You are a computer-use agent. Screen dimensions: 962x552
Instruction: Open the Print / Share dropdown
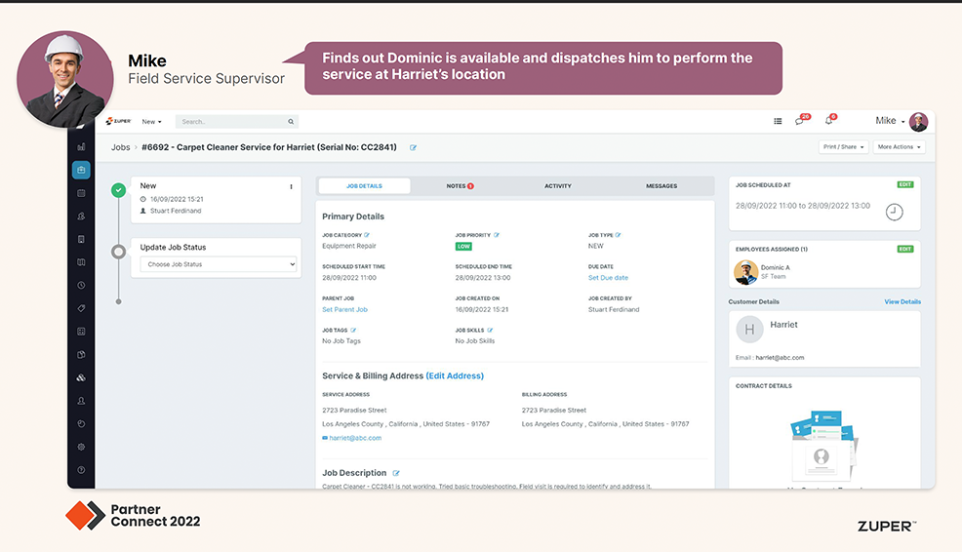pos(843,147)
